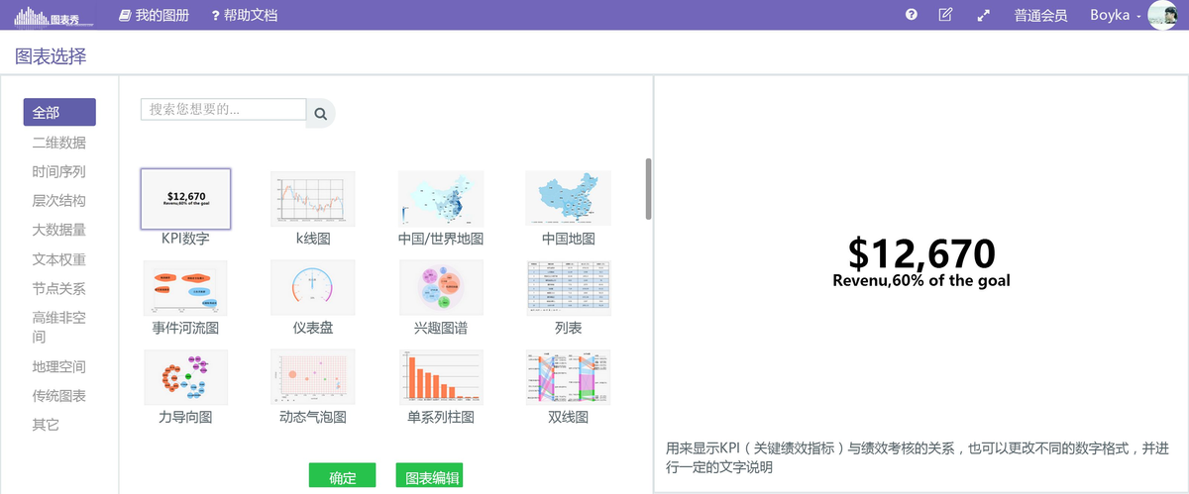
Task: Click the search magnifier icon
Action: coord(321,114)
